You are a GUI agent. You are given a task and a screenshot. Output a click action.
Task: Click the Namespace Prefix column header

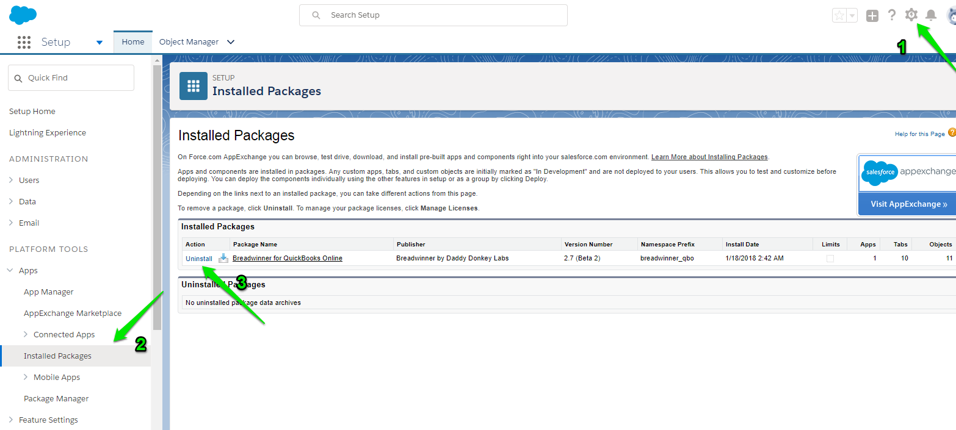click(668, 244)
